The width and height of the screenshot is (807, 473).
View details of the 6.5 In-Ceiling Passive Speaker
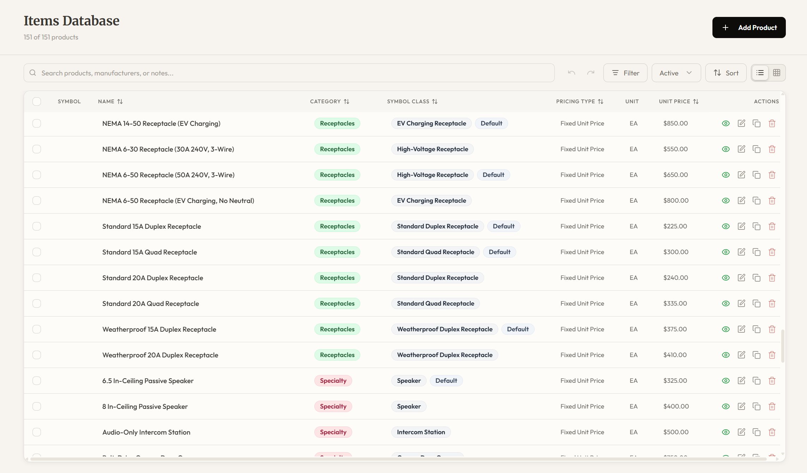(726, 381)
